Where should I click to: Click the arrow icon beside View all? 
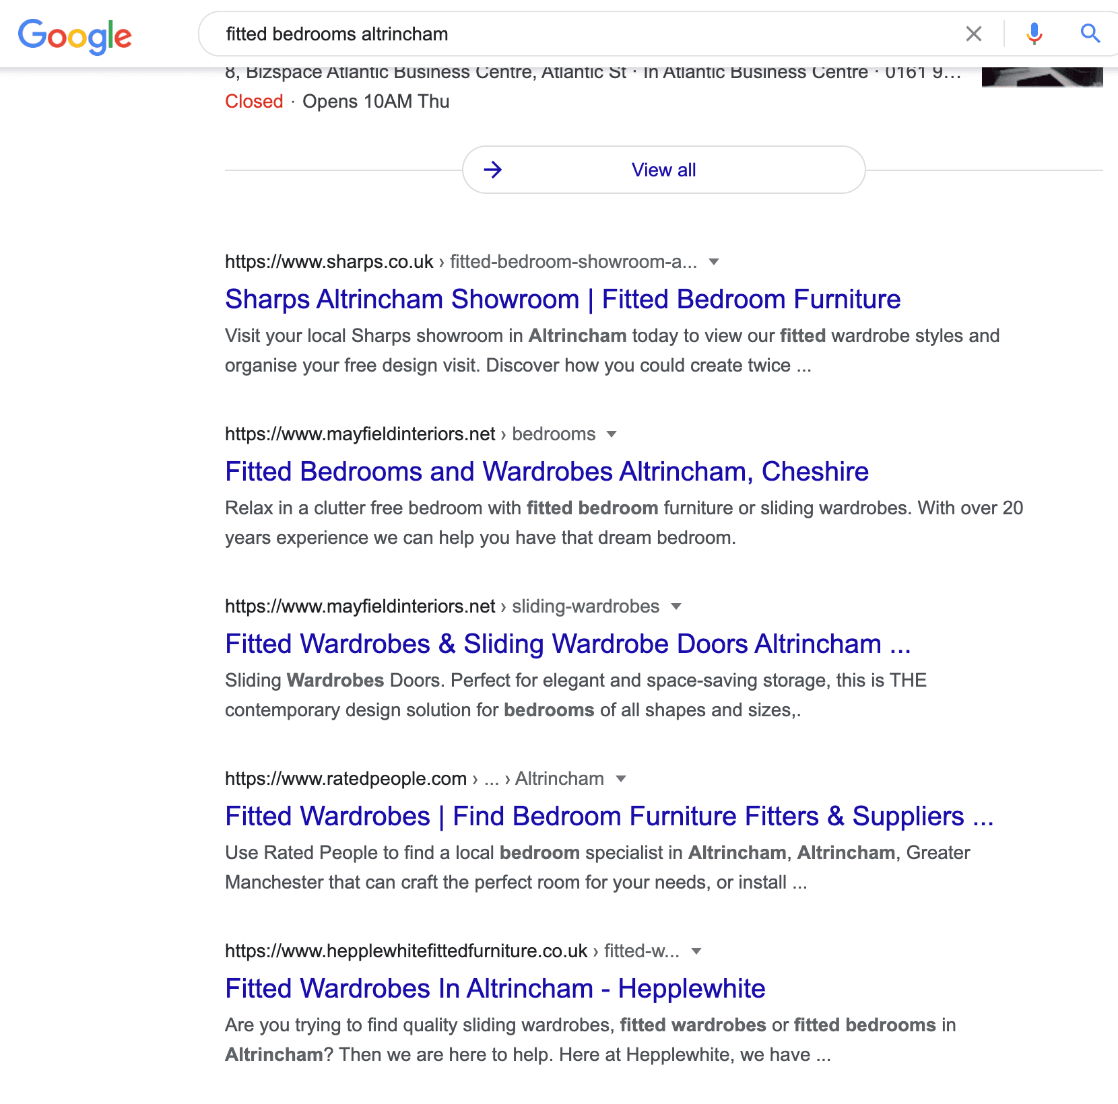point(493,170)
